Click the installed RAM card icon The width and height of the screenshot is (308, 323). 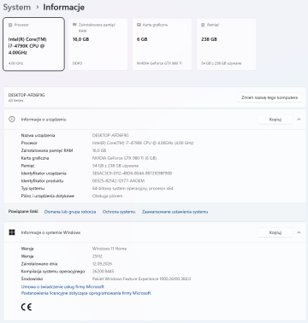(74, 25)
